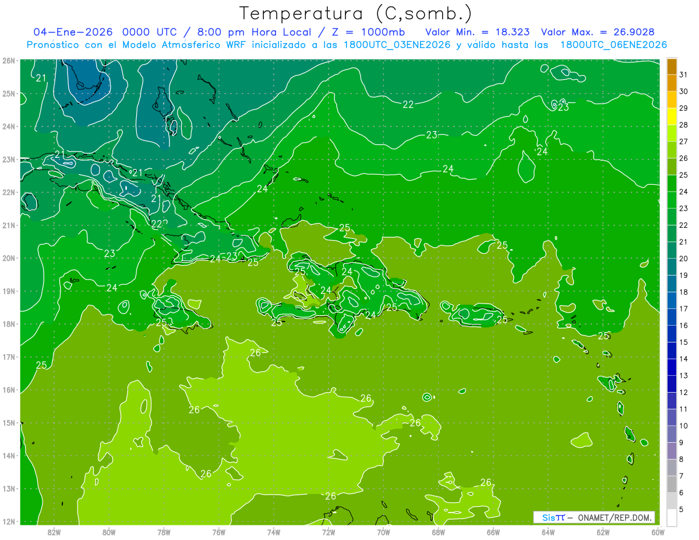The height and width of the screenshot is (540, 699).
Task: Click the yellow swatch between 28 and 29
Action: point(672,117)
